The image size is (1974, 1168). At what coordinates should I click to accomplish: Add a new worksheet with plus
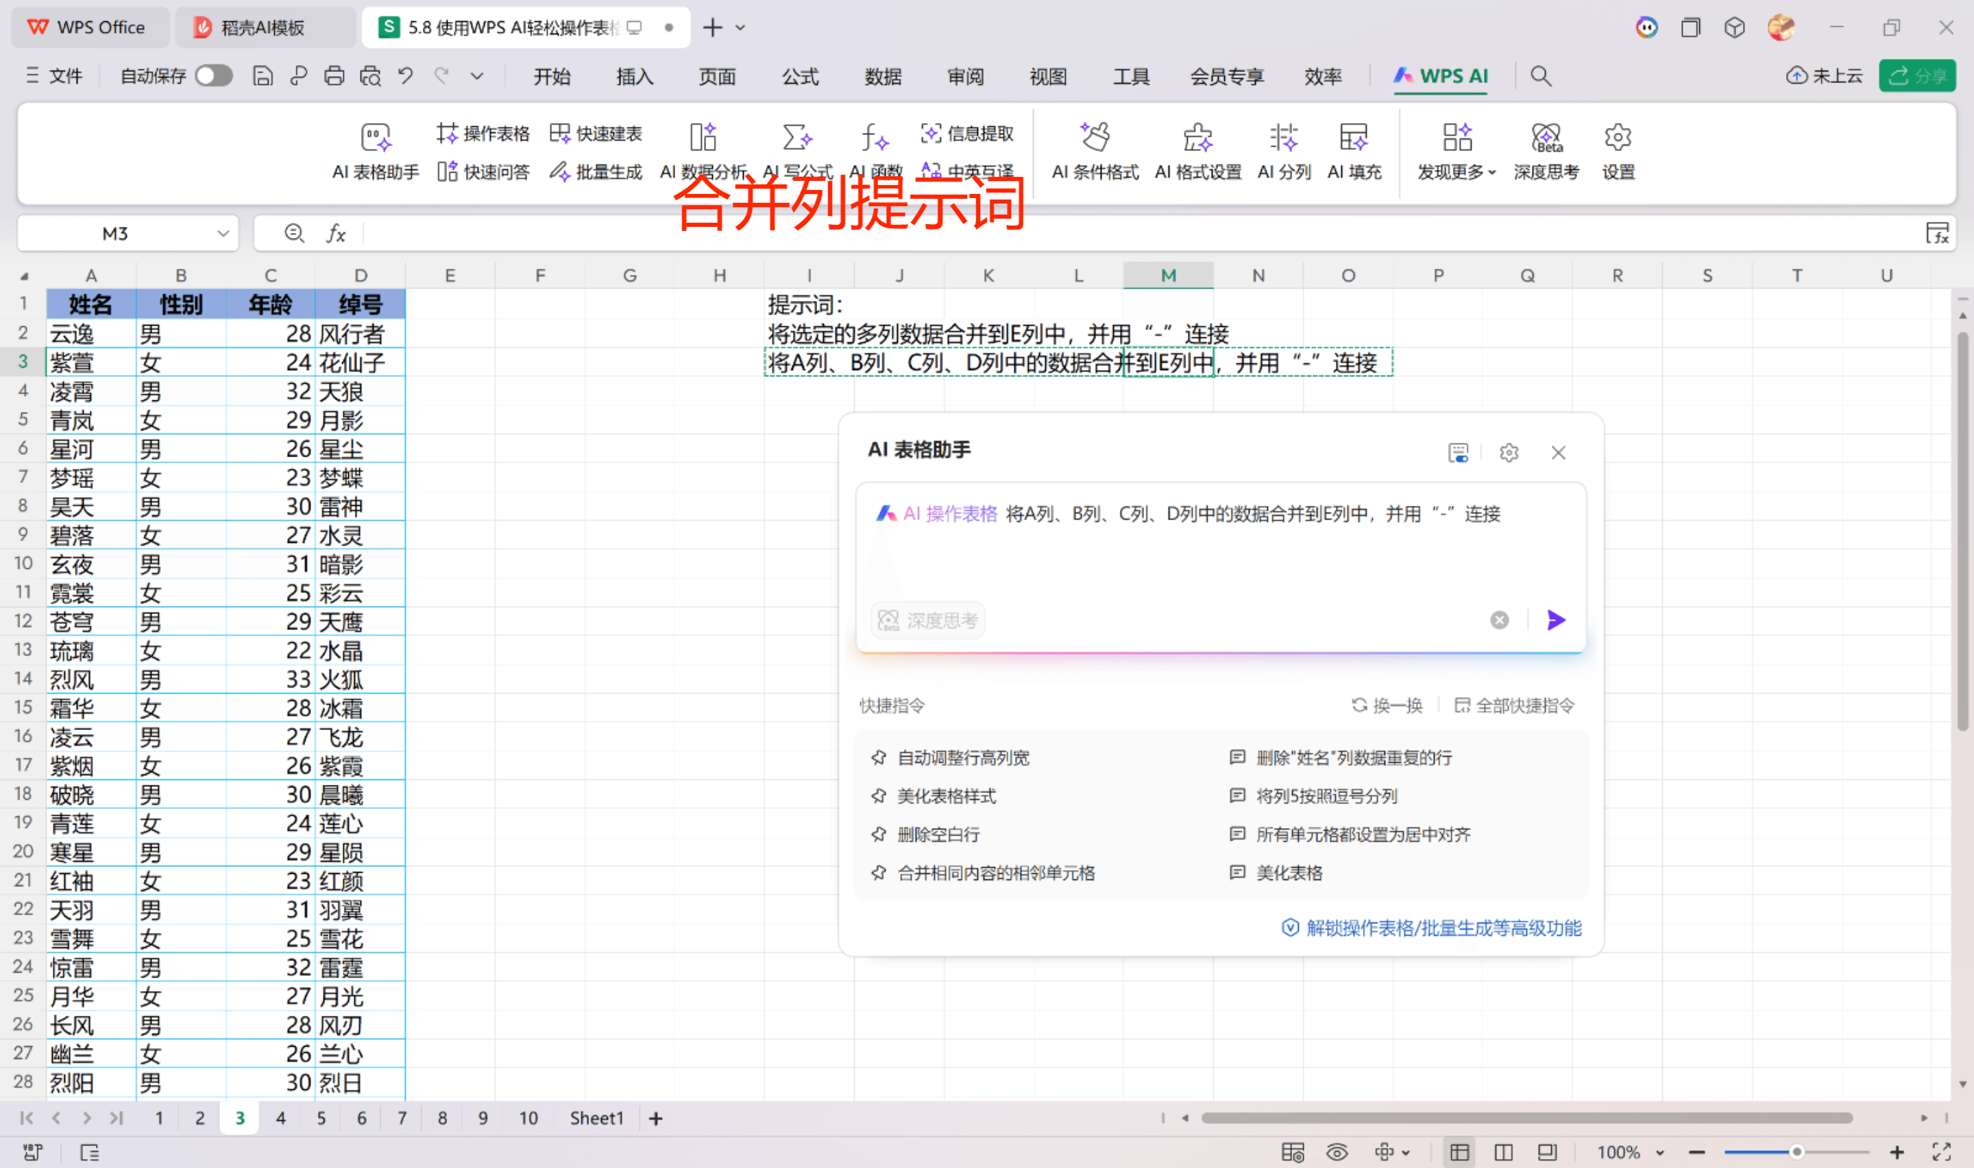pos(655,1118)
